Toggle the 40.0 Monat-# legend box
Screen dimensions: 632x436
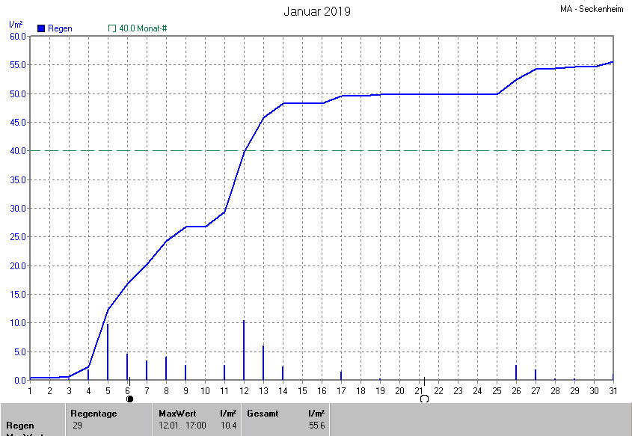(x=112, y=28)
